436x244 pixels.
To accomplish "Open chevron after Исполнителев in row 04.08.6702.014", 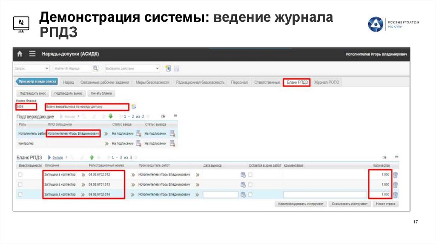I will (x=197, y=195).
